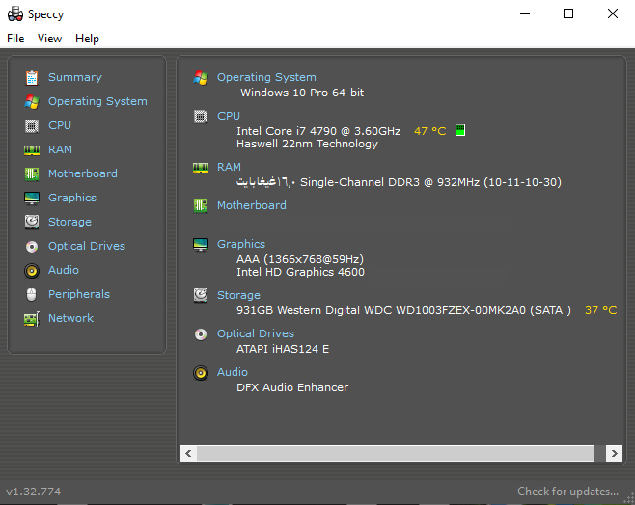Click the Windows 10 Pro 64-bit text

click(302, 93)
